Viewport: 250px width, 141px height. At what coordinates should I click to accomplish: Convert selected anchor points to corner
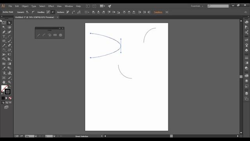point(28,12)
